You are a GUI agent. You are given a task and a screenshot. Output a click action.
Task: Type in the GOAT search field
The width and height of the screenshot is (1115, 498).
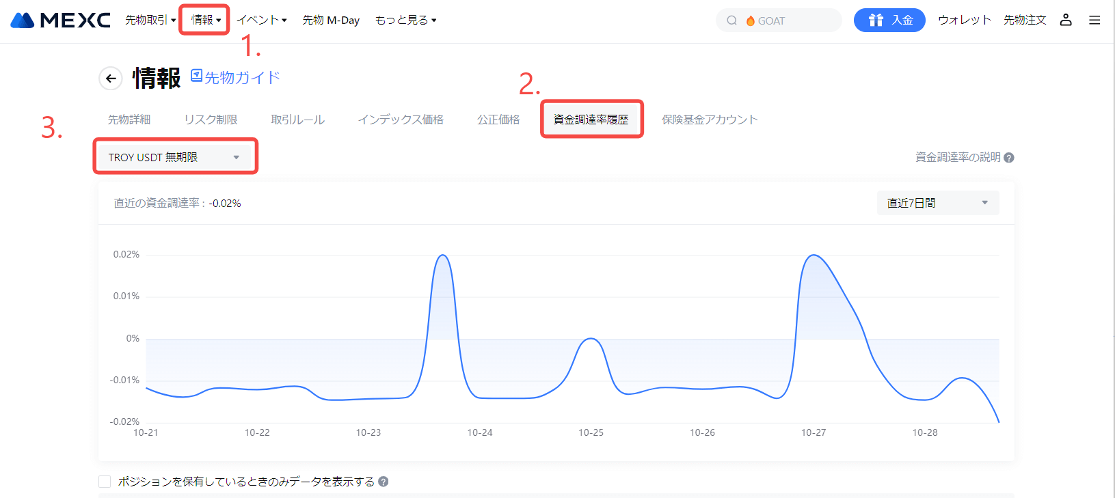pos(793,20)
